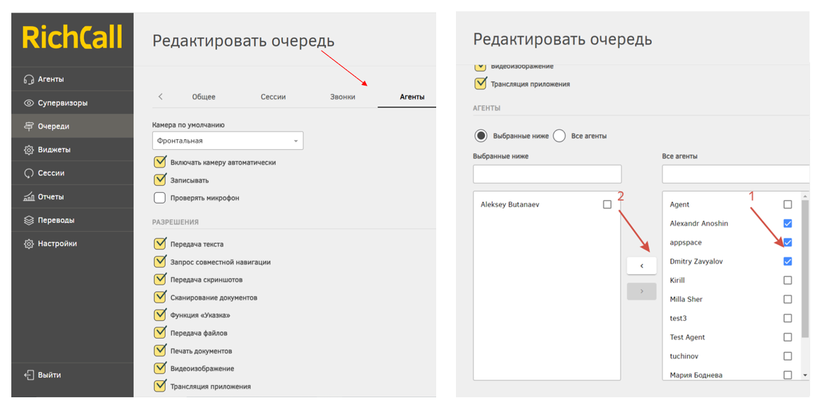The height and width of the screenshot is (410, 825).
Task: Click the RichCall logo
Action: click(73, 38)
